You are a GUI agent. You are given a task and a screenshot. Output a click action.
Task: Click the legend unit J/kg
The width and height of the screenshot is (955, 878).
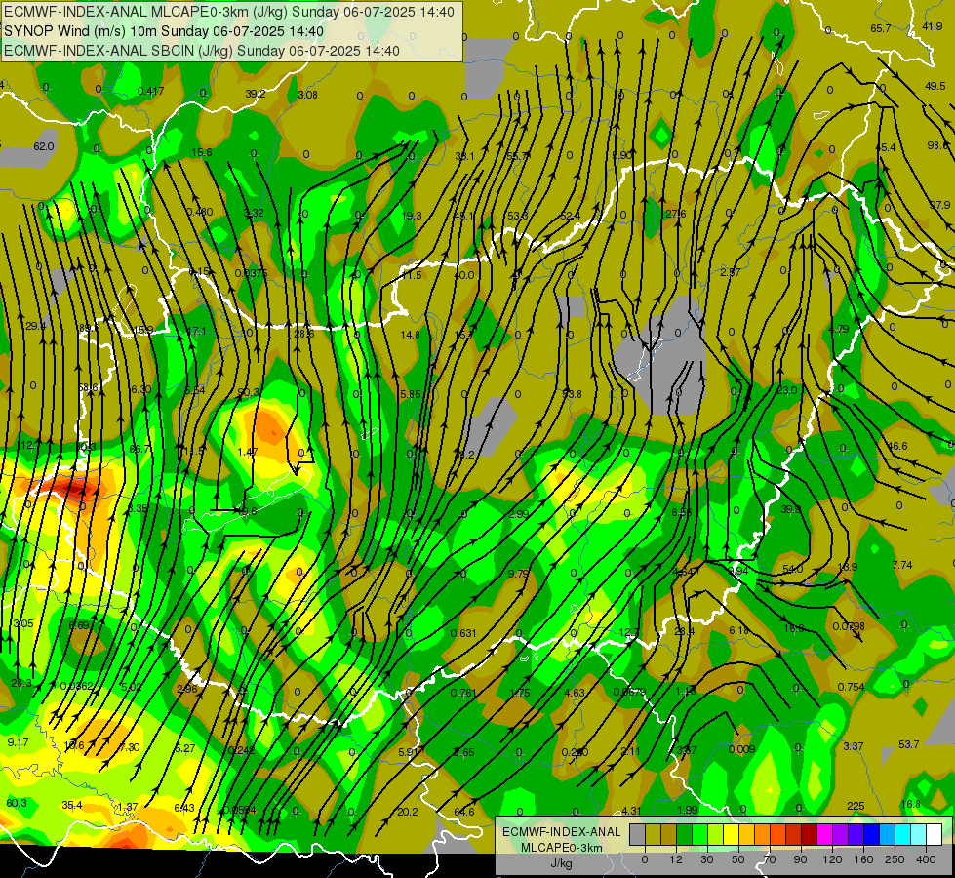pyautogui.click(x=561, y=863)
